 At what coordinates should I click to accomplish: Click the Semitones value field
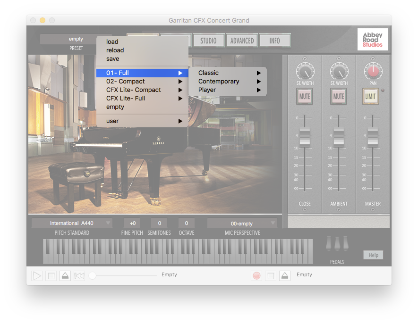(x=160, y=223)
